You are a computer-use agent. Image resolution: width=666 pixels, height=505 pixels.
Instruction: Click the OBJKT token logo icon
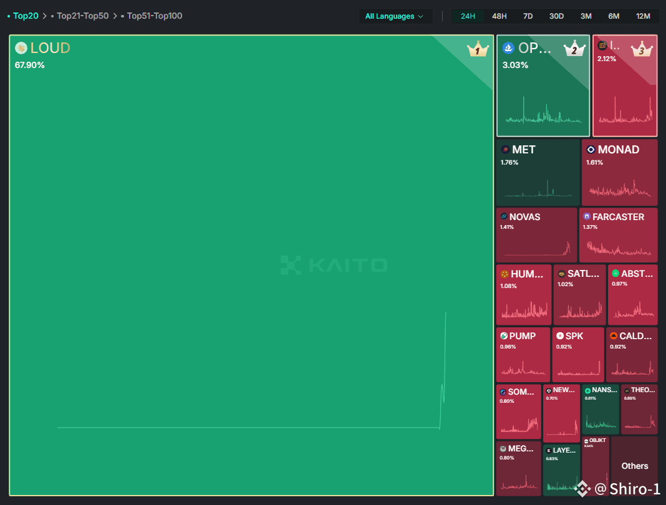point(587,441)
